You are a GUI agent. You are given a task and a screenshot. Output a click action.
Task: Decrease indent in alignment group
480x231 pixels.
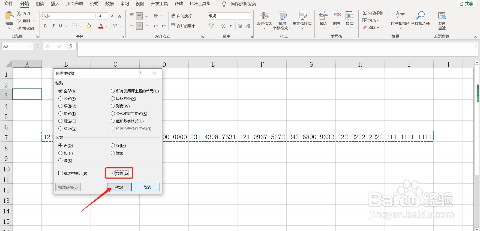tap(156, 26)
